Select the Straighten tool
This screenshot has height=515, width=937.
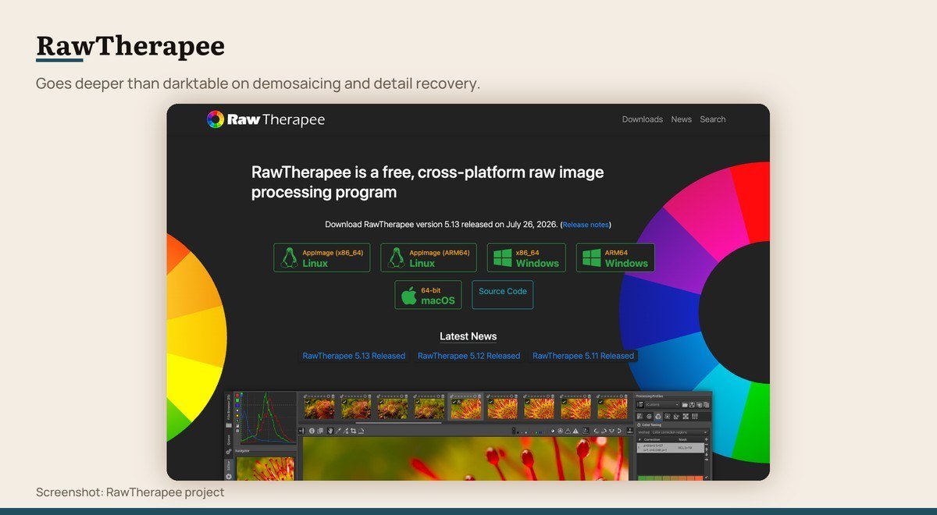click(361, 431)
